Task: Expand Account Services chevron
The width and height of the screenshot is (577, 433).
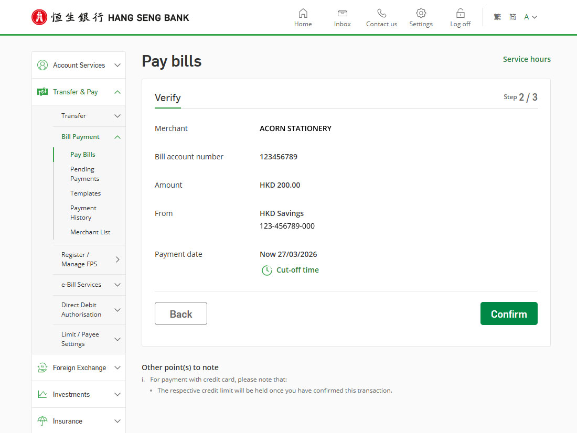Action: [117, 65]
